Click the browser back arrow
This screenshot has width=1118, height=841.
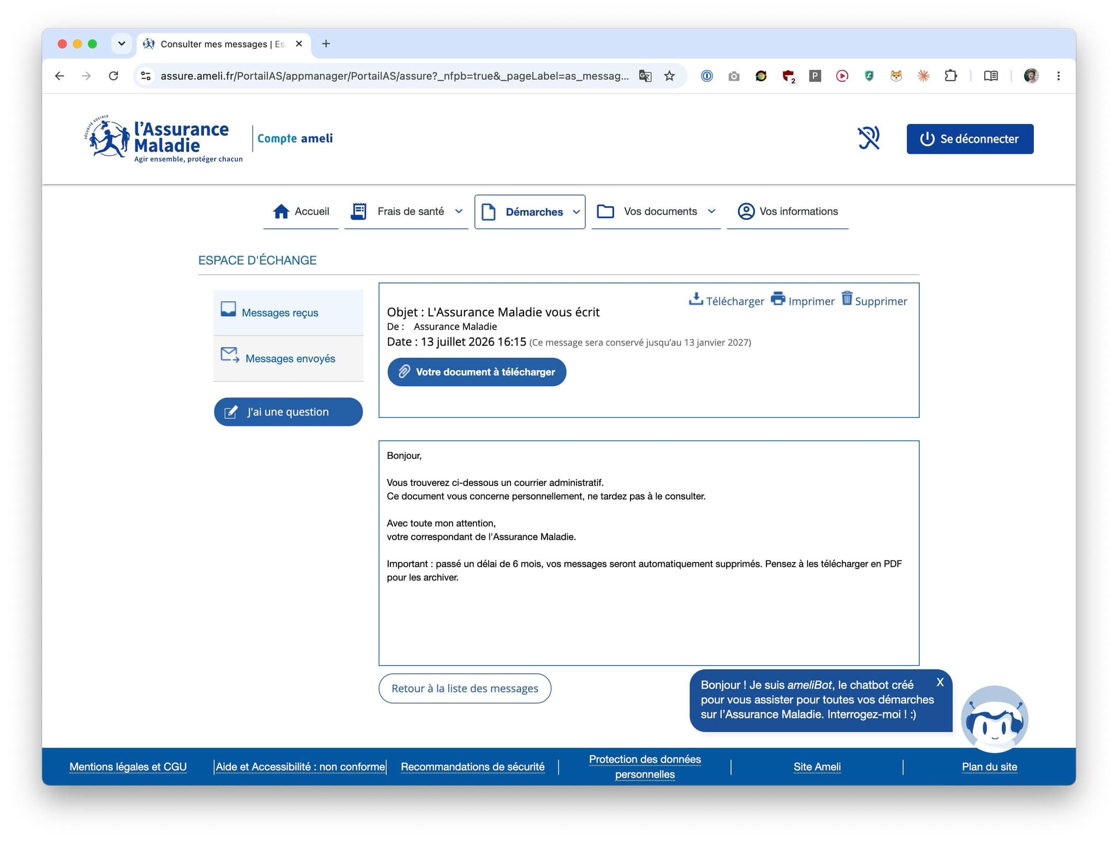pyautogui.click(x=60, y=76)
